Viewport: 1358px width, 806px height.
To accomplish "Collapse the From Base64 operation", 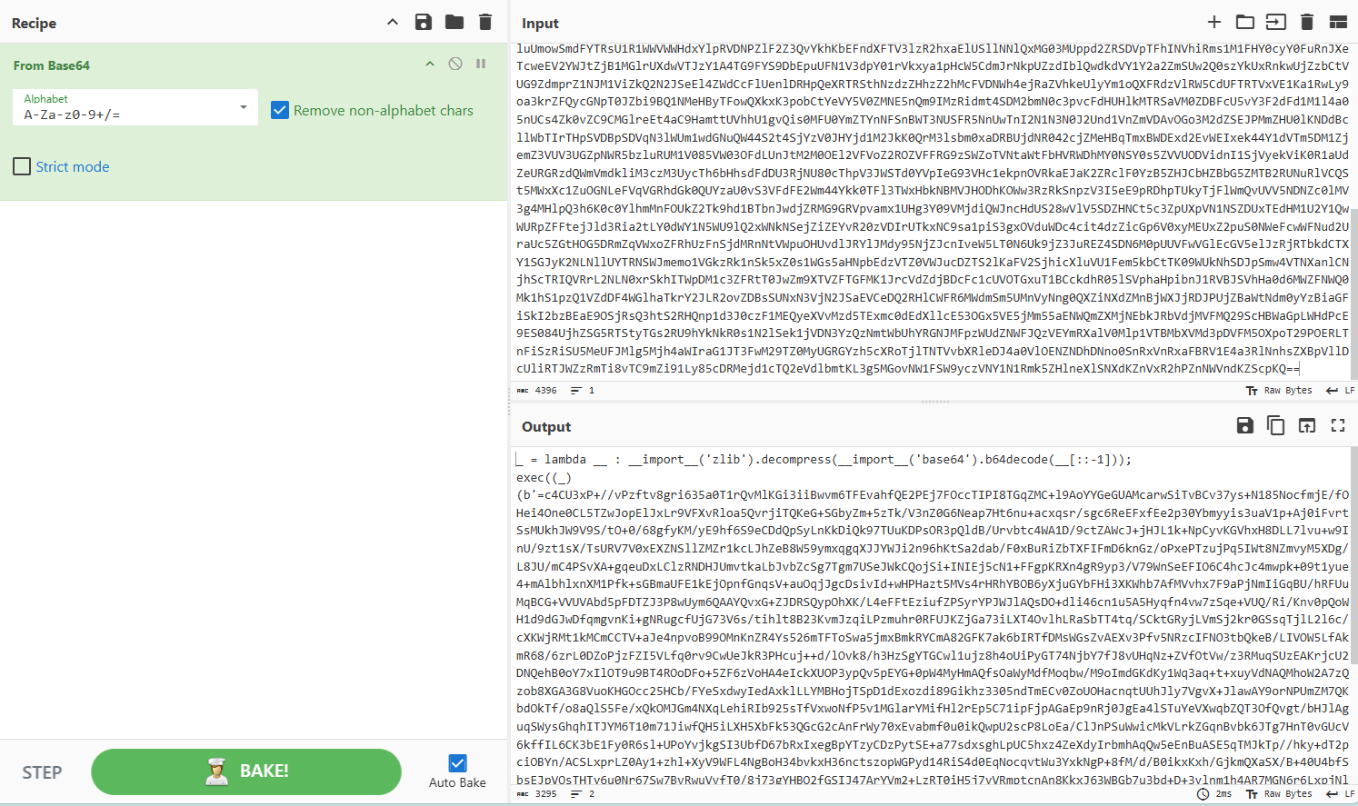I will [430, 65].
